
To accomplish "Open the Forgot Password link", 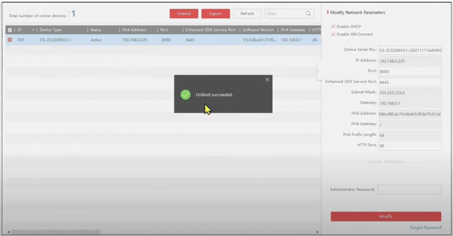I will [x=425, y=228].
